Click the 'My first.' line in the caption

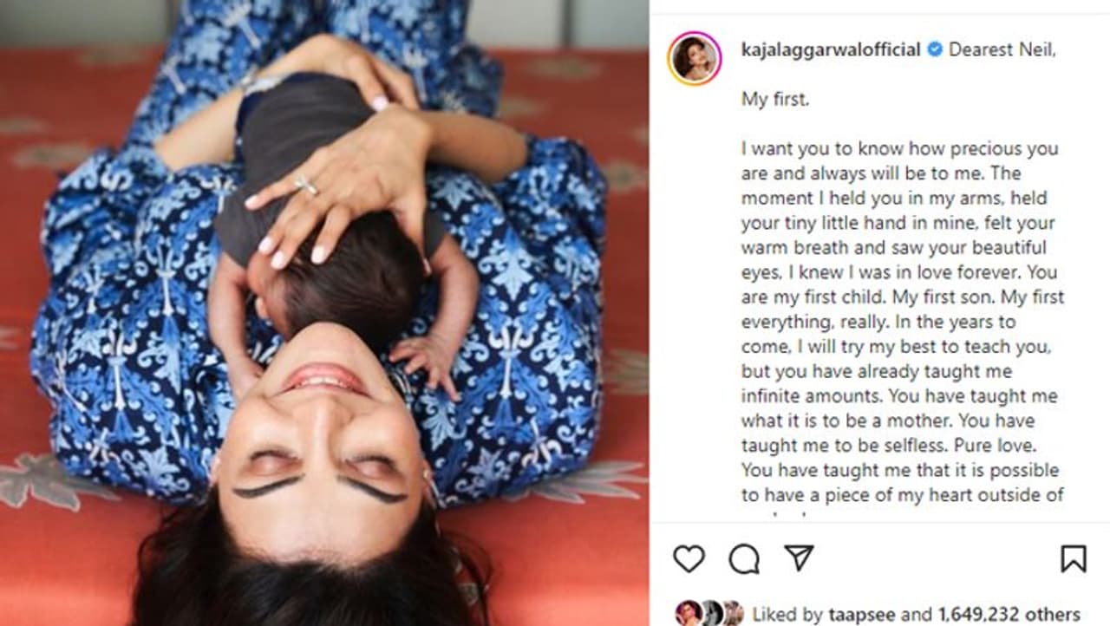tap(775, 99)
